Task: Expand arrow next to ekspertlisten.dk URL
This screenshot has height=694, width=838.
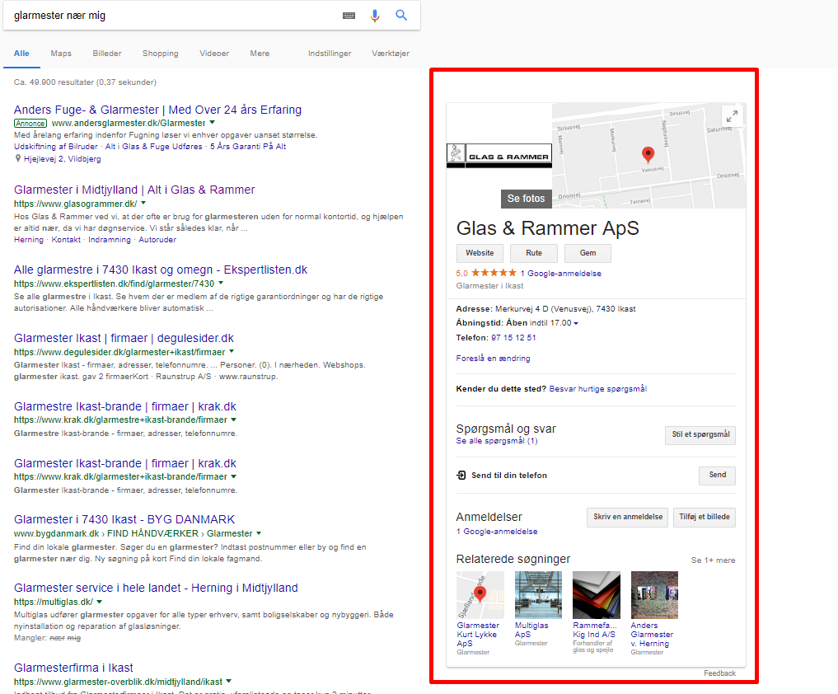Action: pos(221,283)
